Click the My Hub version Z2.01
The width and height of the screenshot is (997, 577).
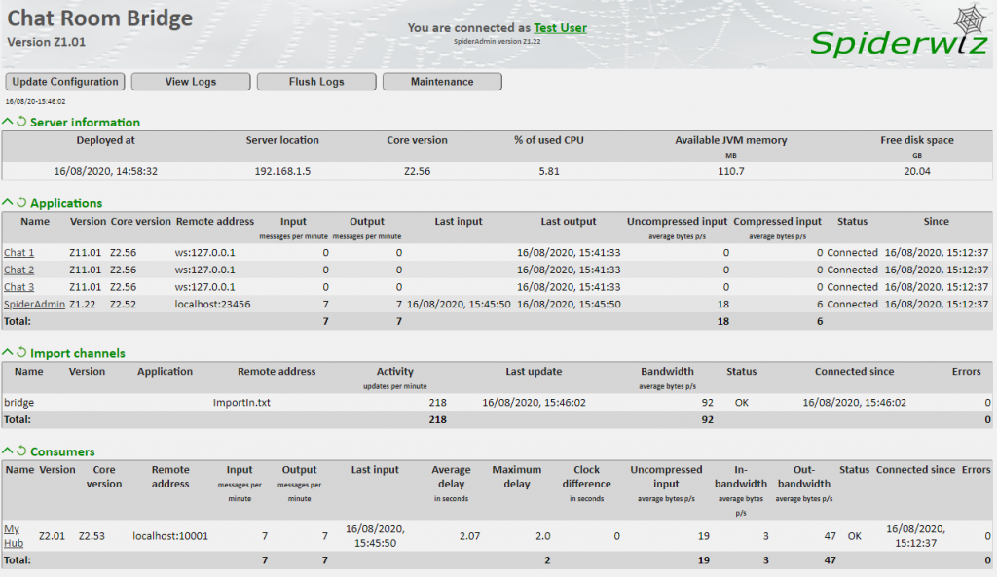(53, 536)
